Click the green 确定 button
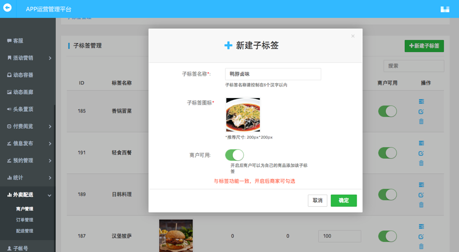Viewport: 459px width, 252px height. coord(343,201)
